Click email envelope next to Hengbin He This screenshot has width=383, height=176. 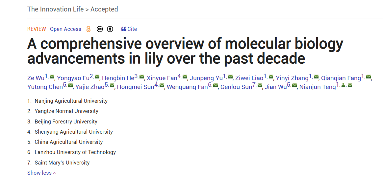(142, 77)
